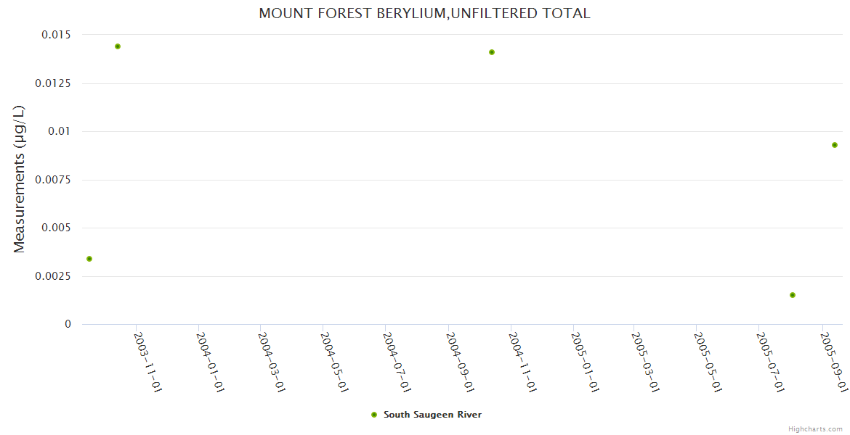Click the lowest data point near 0.0015
The image size is (850, 435).
tap(793, 295)
